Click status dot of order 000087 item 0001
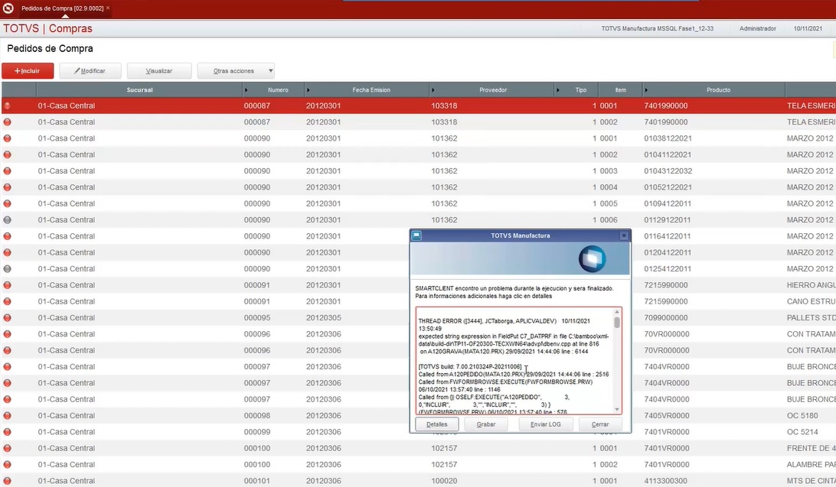Screen dimensions: 836x487 8,106
